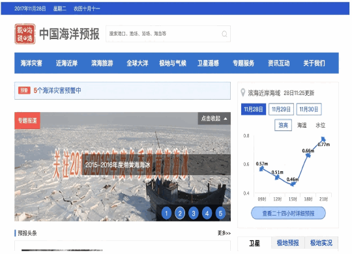Click the magnifier search icon
This screenshot has height=254, width=352.
pyautogui.click(x=224, y=34)
